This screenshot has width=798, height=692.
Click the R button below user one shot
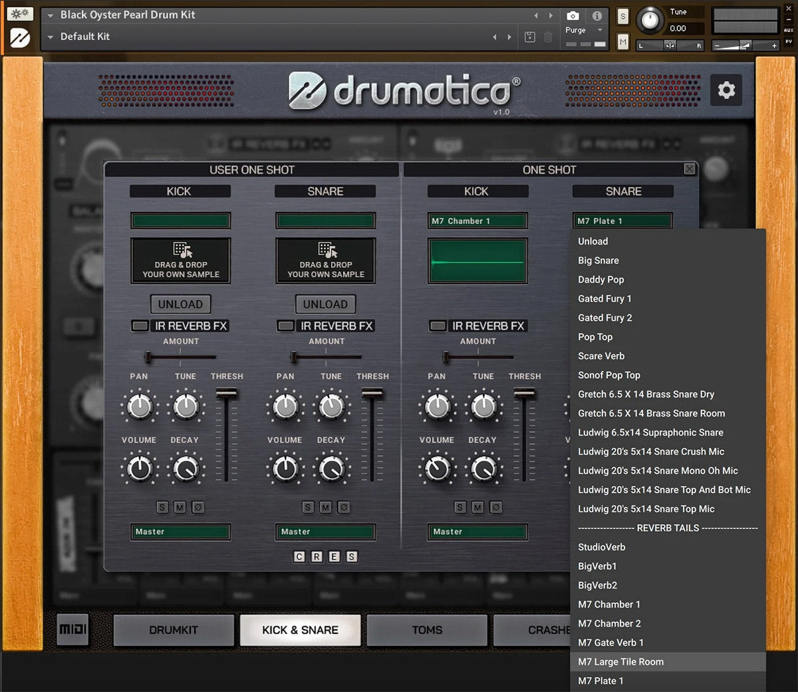point(317,556)
